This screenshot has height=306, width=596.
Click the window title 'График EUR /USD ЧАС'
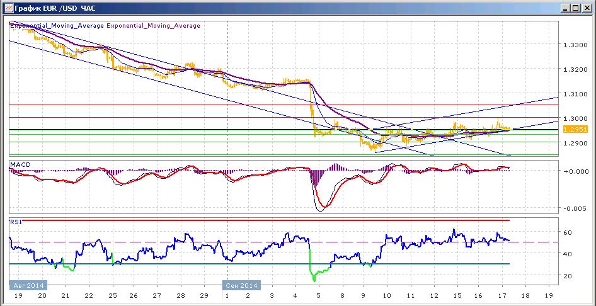[x=55, y=8]
